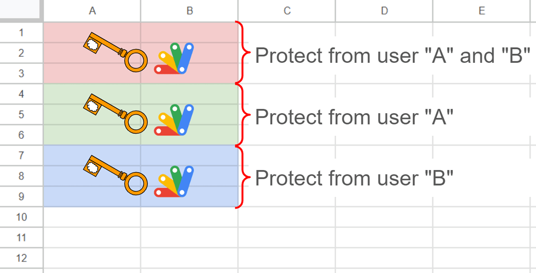Click the red brace beside rows 4-6

(243, 114)
